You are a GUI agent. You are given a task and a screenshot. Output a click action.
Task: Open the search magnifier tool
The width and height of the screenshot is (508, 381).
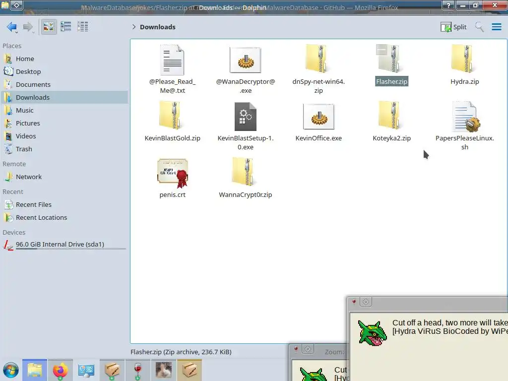[479, 27]
